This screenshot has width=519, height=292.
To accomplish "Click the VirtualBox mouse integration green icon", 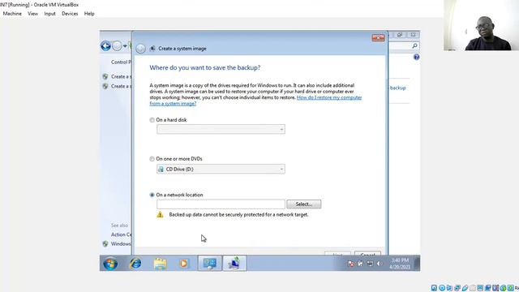I will (503, 288).
